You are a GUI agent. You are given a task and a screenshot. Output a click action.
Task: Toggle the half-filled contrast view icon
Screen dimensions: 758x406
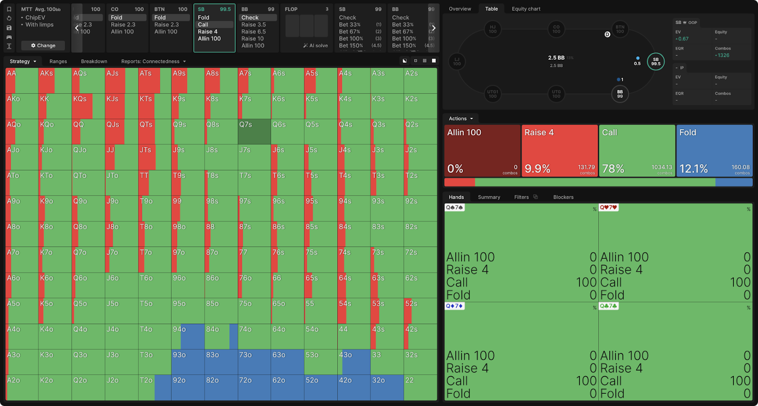pos(405,61)
